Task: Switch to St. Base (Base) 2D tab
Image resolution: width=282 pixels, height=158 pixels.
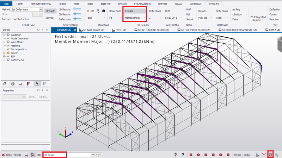Action: pos(91,30)
